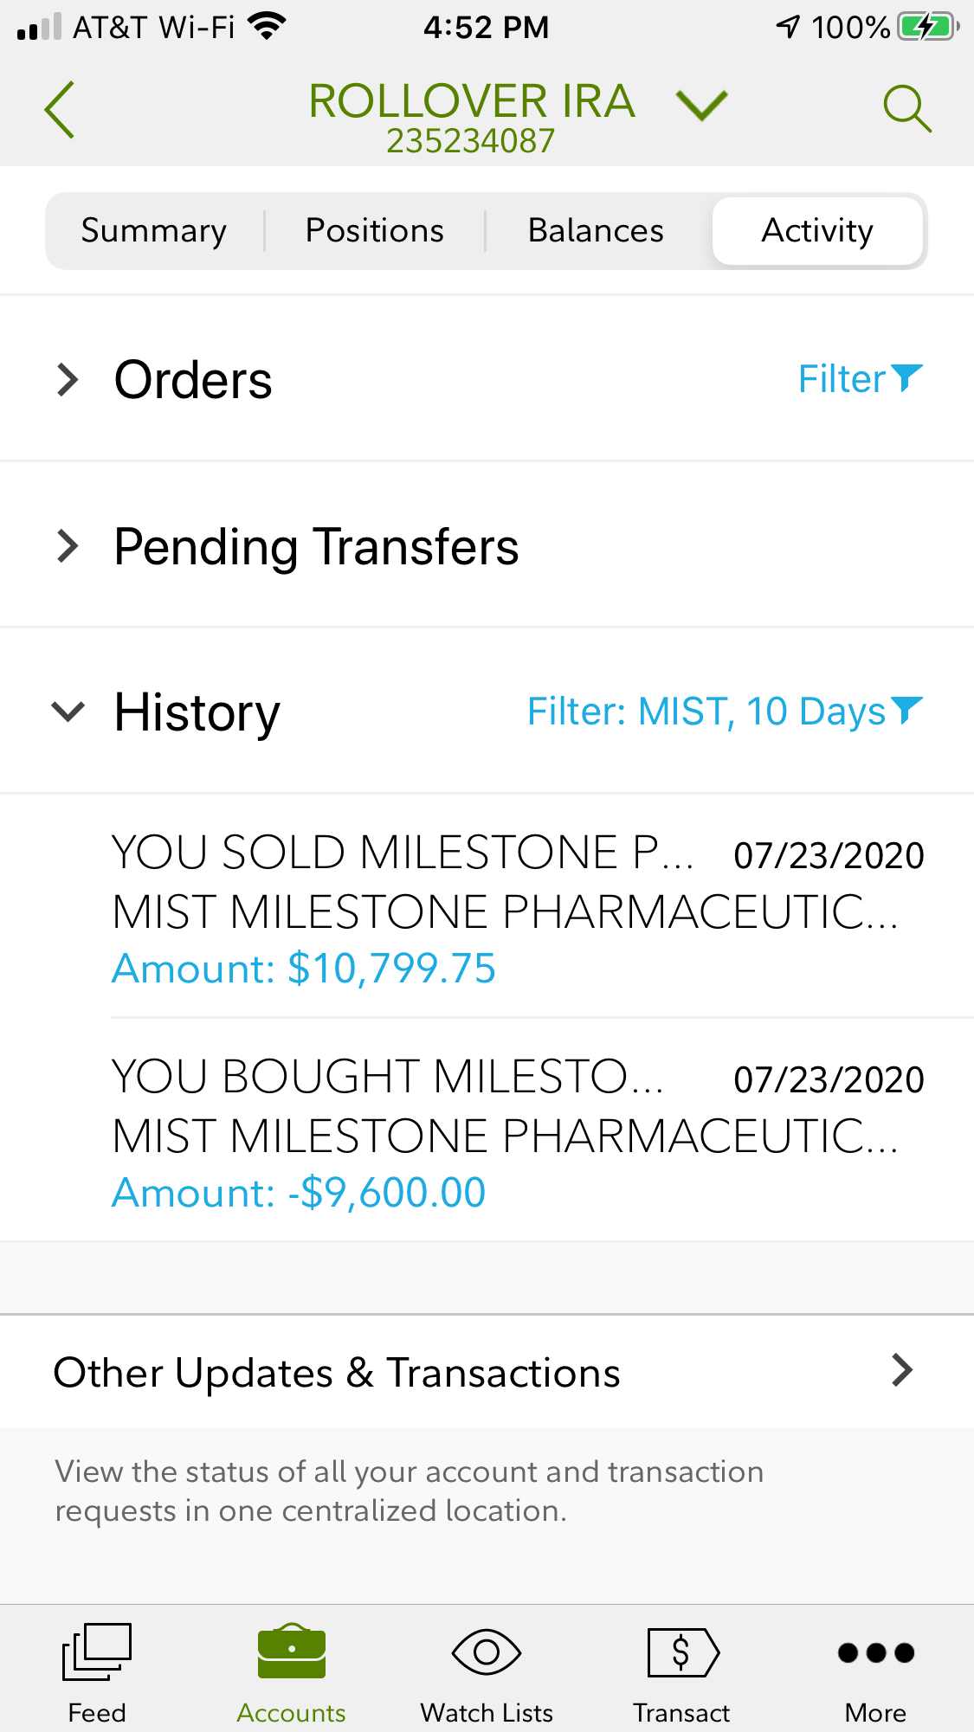Tap the back arrow icon
This screenshot has height=1732, width=974.
point(60,110)
